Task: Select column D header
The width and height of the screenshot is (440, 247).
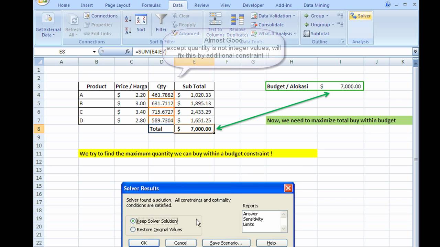Action: click(161, 62)
